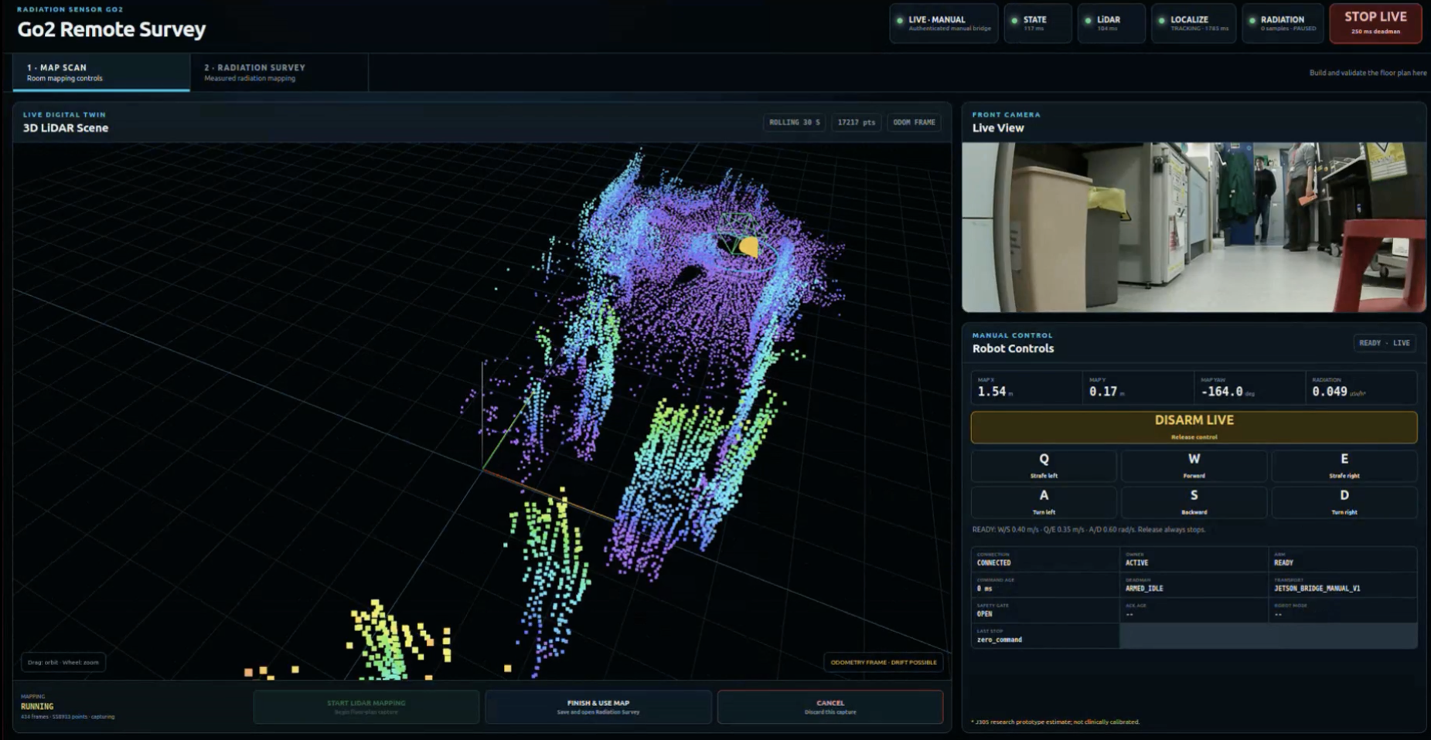The height and width of the screenshot is (740, 1431).
Task: Click 'Build and validate the floor plan here'
Action: (x=1368, y=73)
